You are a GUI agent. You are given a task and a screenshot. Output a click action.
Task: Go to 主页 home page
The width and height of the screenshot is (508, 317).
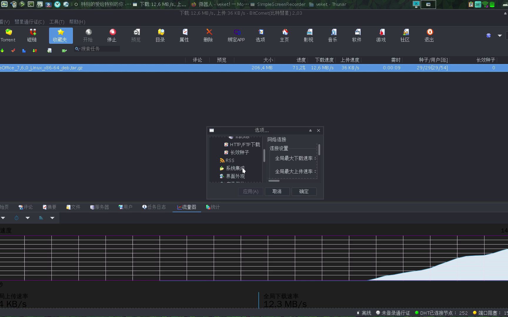click(285, 36)
